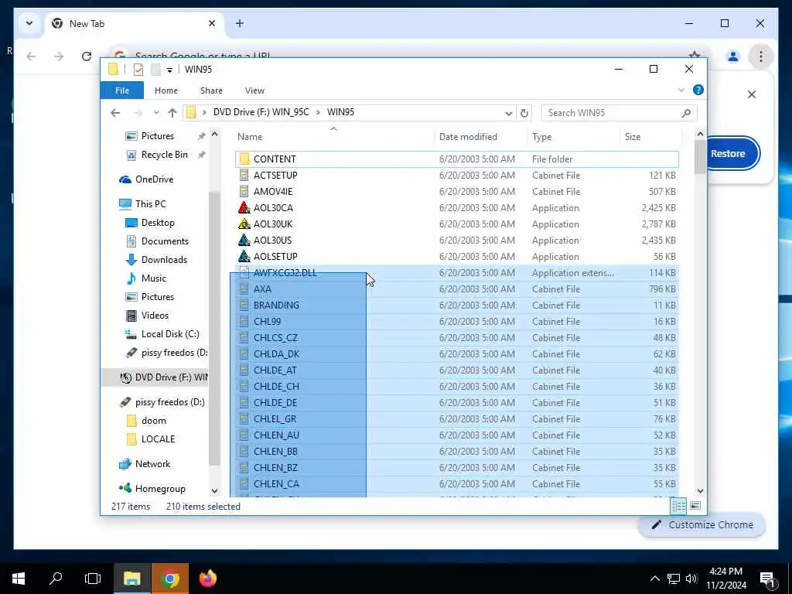Open Customize Quick Access Toolbar dropdown
792x594 pixels.
click(169, 70)
